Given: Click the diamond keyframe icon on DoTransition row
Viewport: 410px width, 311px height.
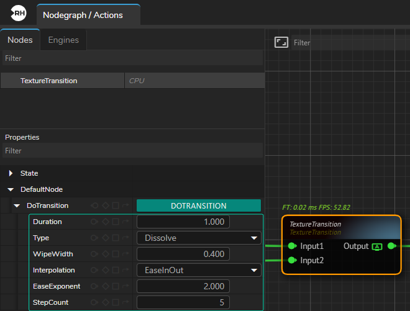Looking at the screenshot, I should (106, 205).
